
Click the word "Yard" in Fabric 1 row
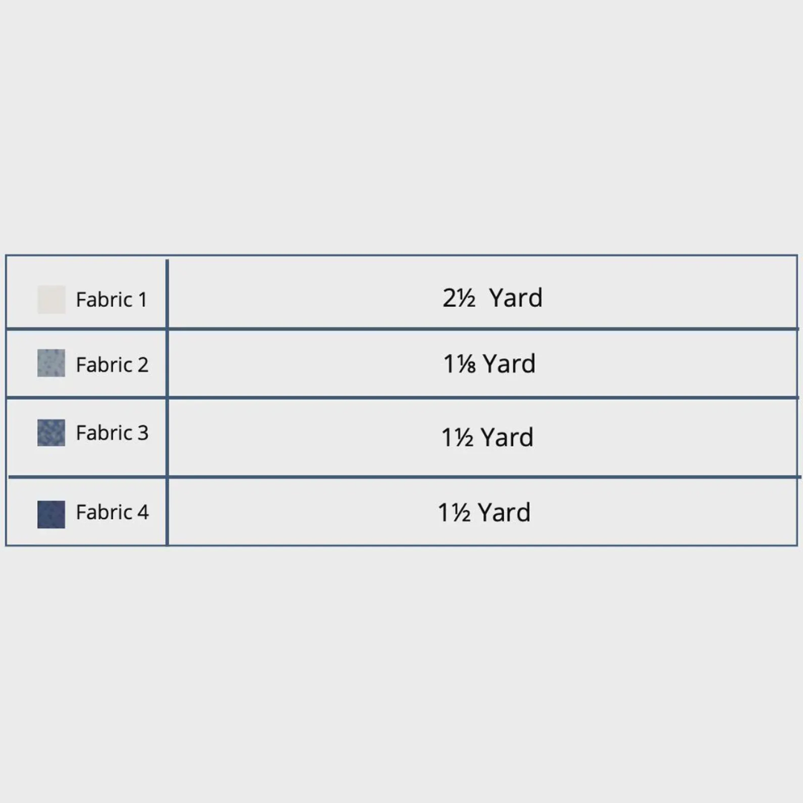click(x=516, y=298)
